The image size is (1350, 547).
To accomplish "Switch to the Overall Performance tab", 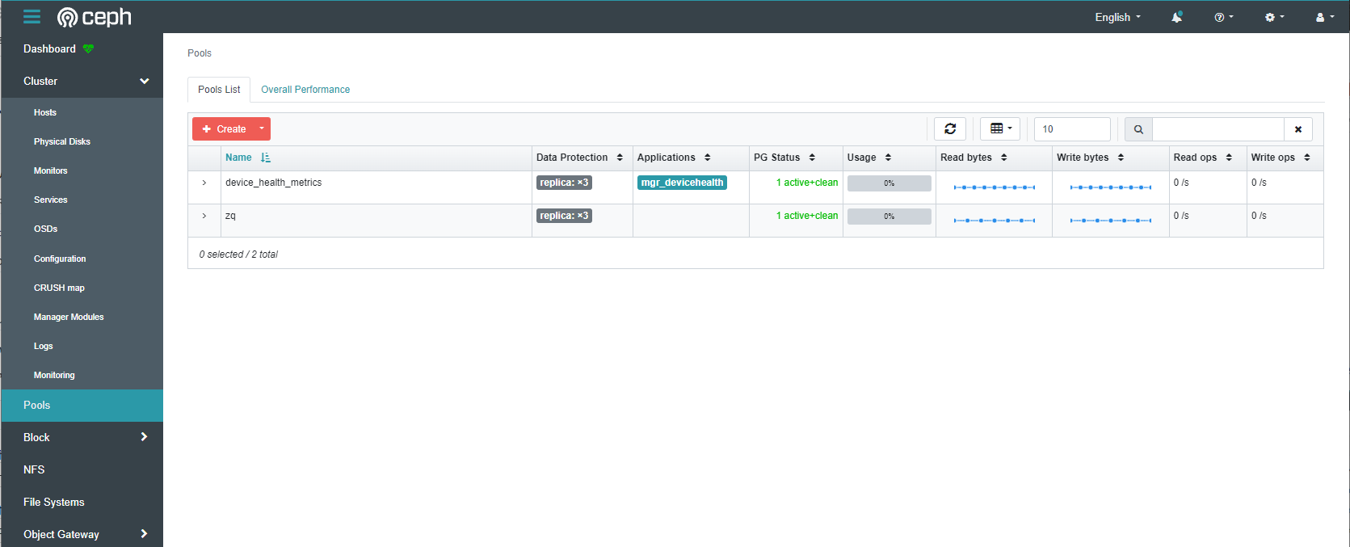I will [x=305, y=90].
